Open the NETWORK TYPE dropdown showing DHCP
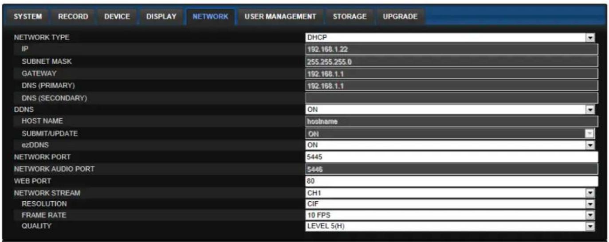 pyautogui.click(x=450, y=38)
